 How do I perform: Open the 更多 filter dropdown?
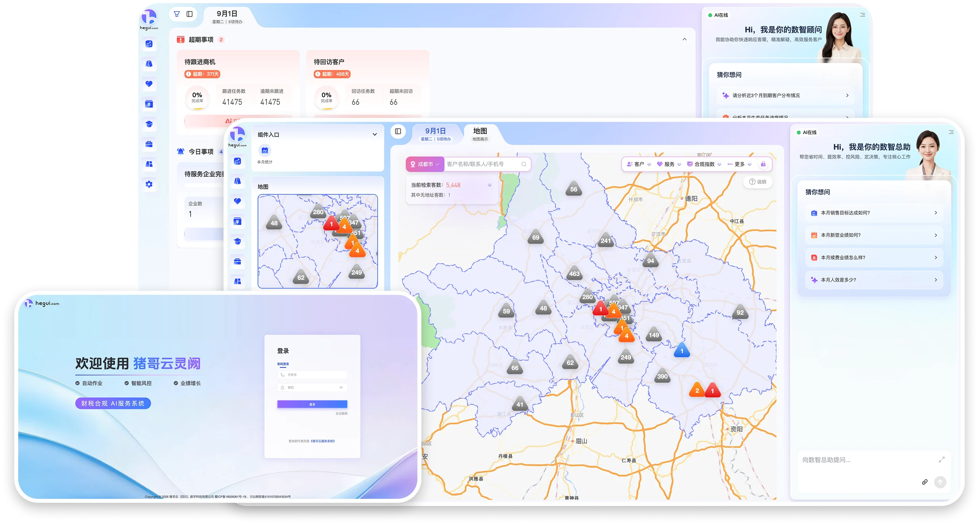click(x=740, y=164)
